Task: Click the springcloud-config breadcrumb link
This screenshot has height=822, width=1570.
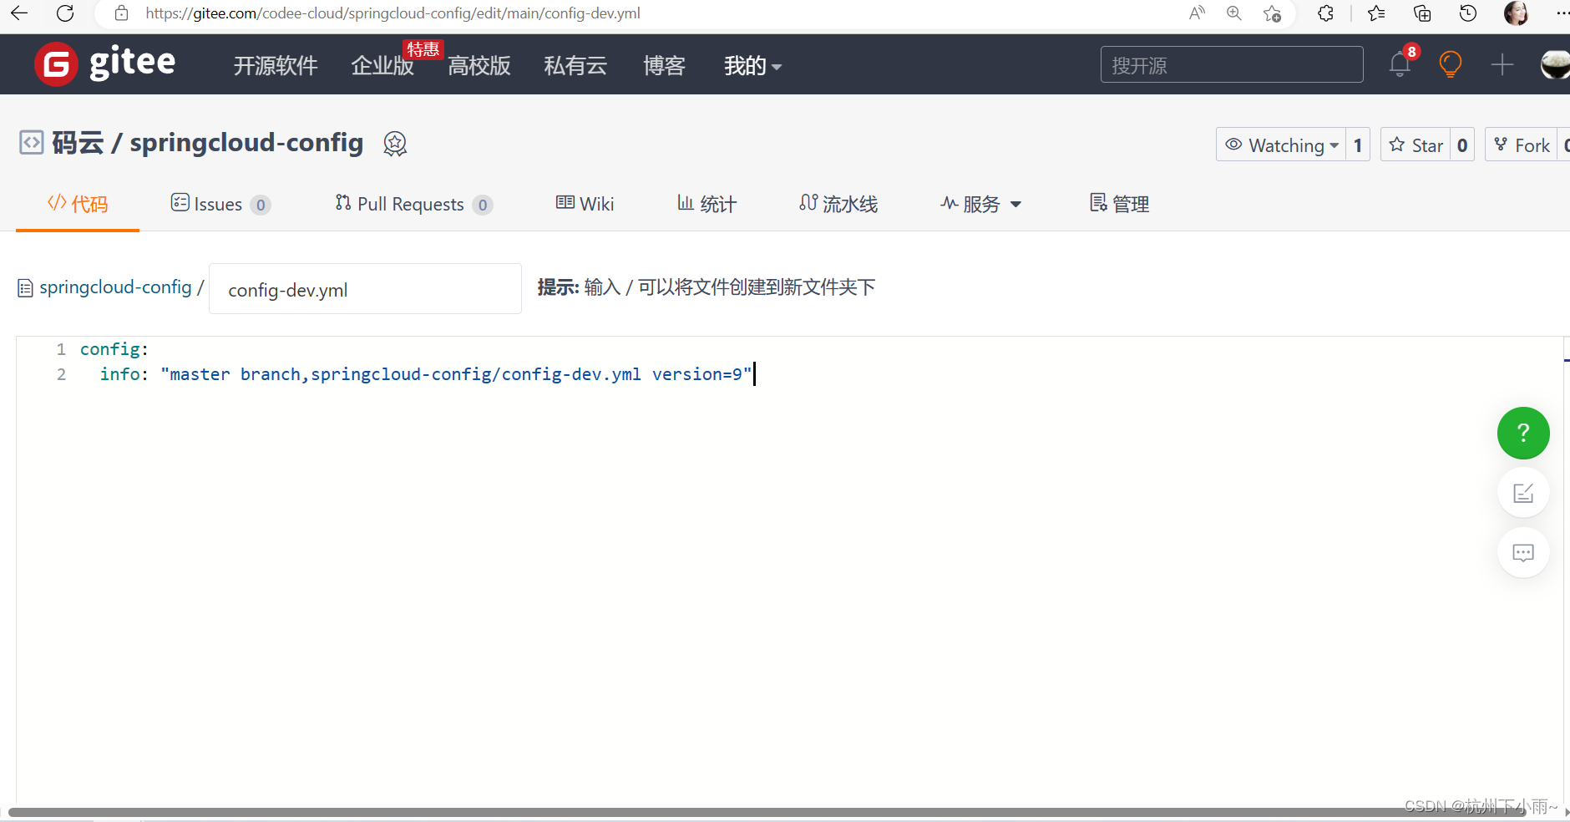Action: pyautogui.click(x=115, y=287)
